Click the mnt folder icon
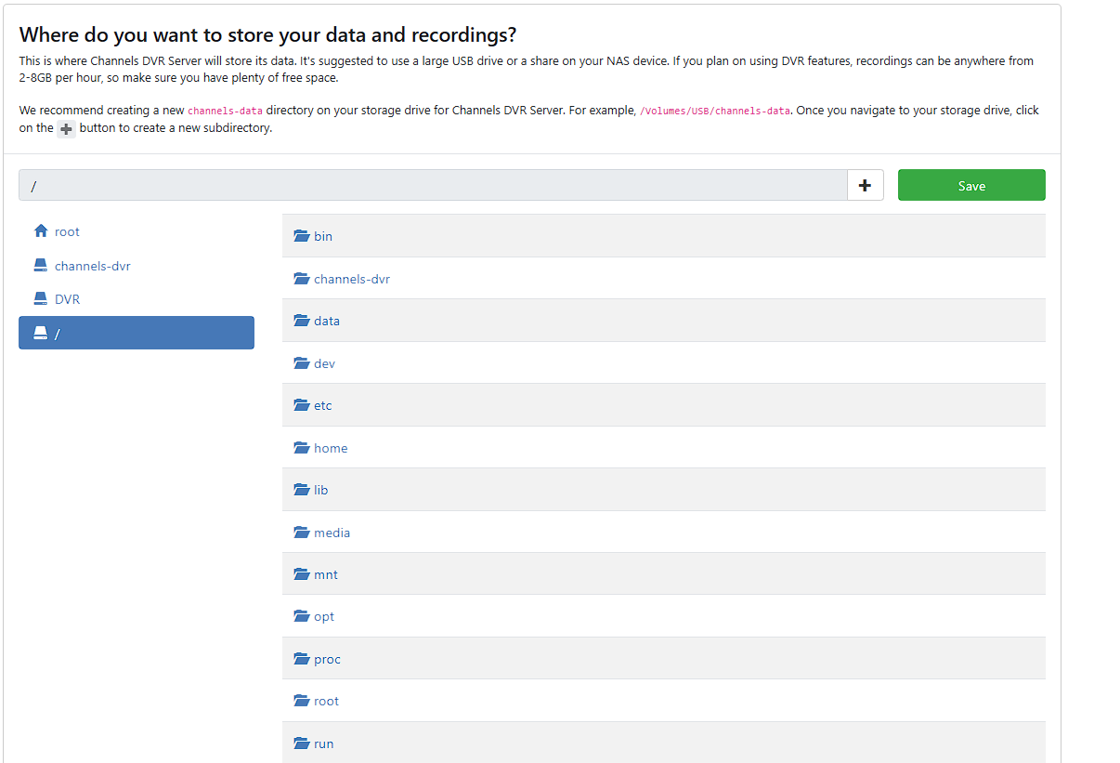 click(301, 574)
